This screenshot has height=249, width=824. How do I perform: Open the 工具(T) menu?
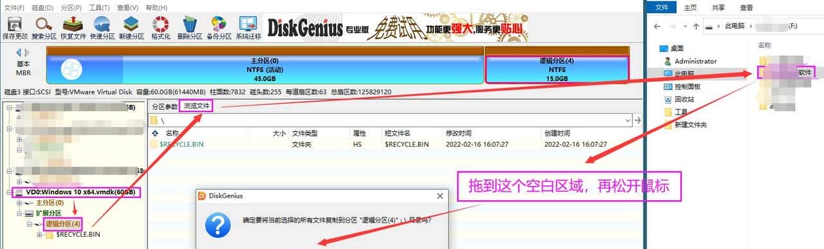(98, 7)
